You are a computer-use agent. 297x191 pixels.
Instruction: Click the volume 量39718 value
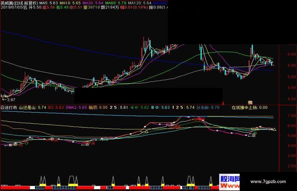tap(92, 7)
